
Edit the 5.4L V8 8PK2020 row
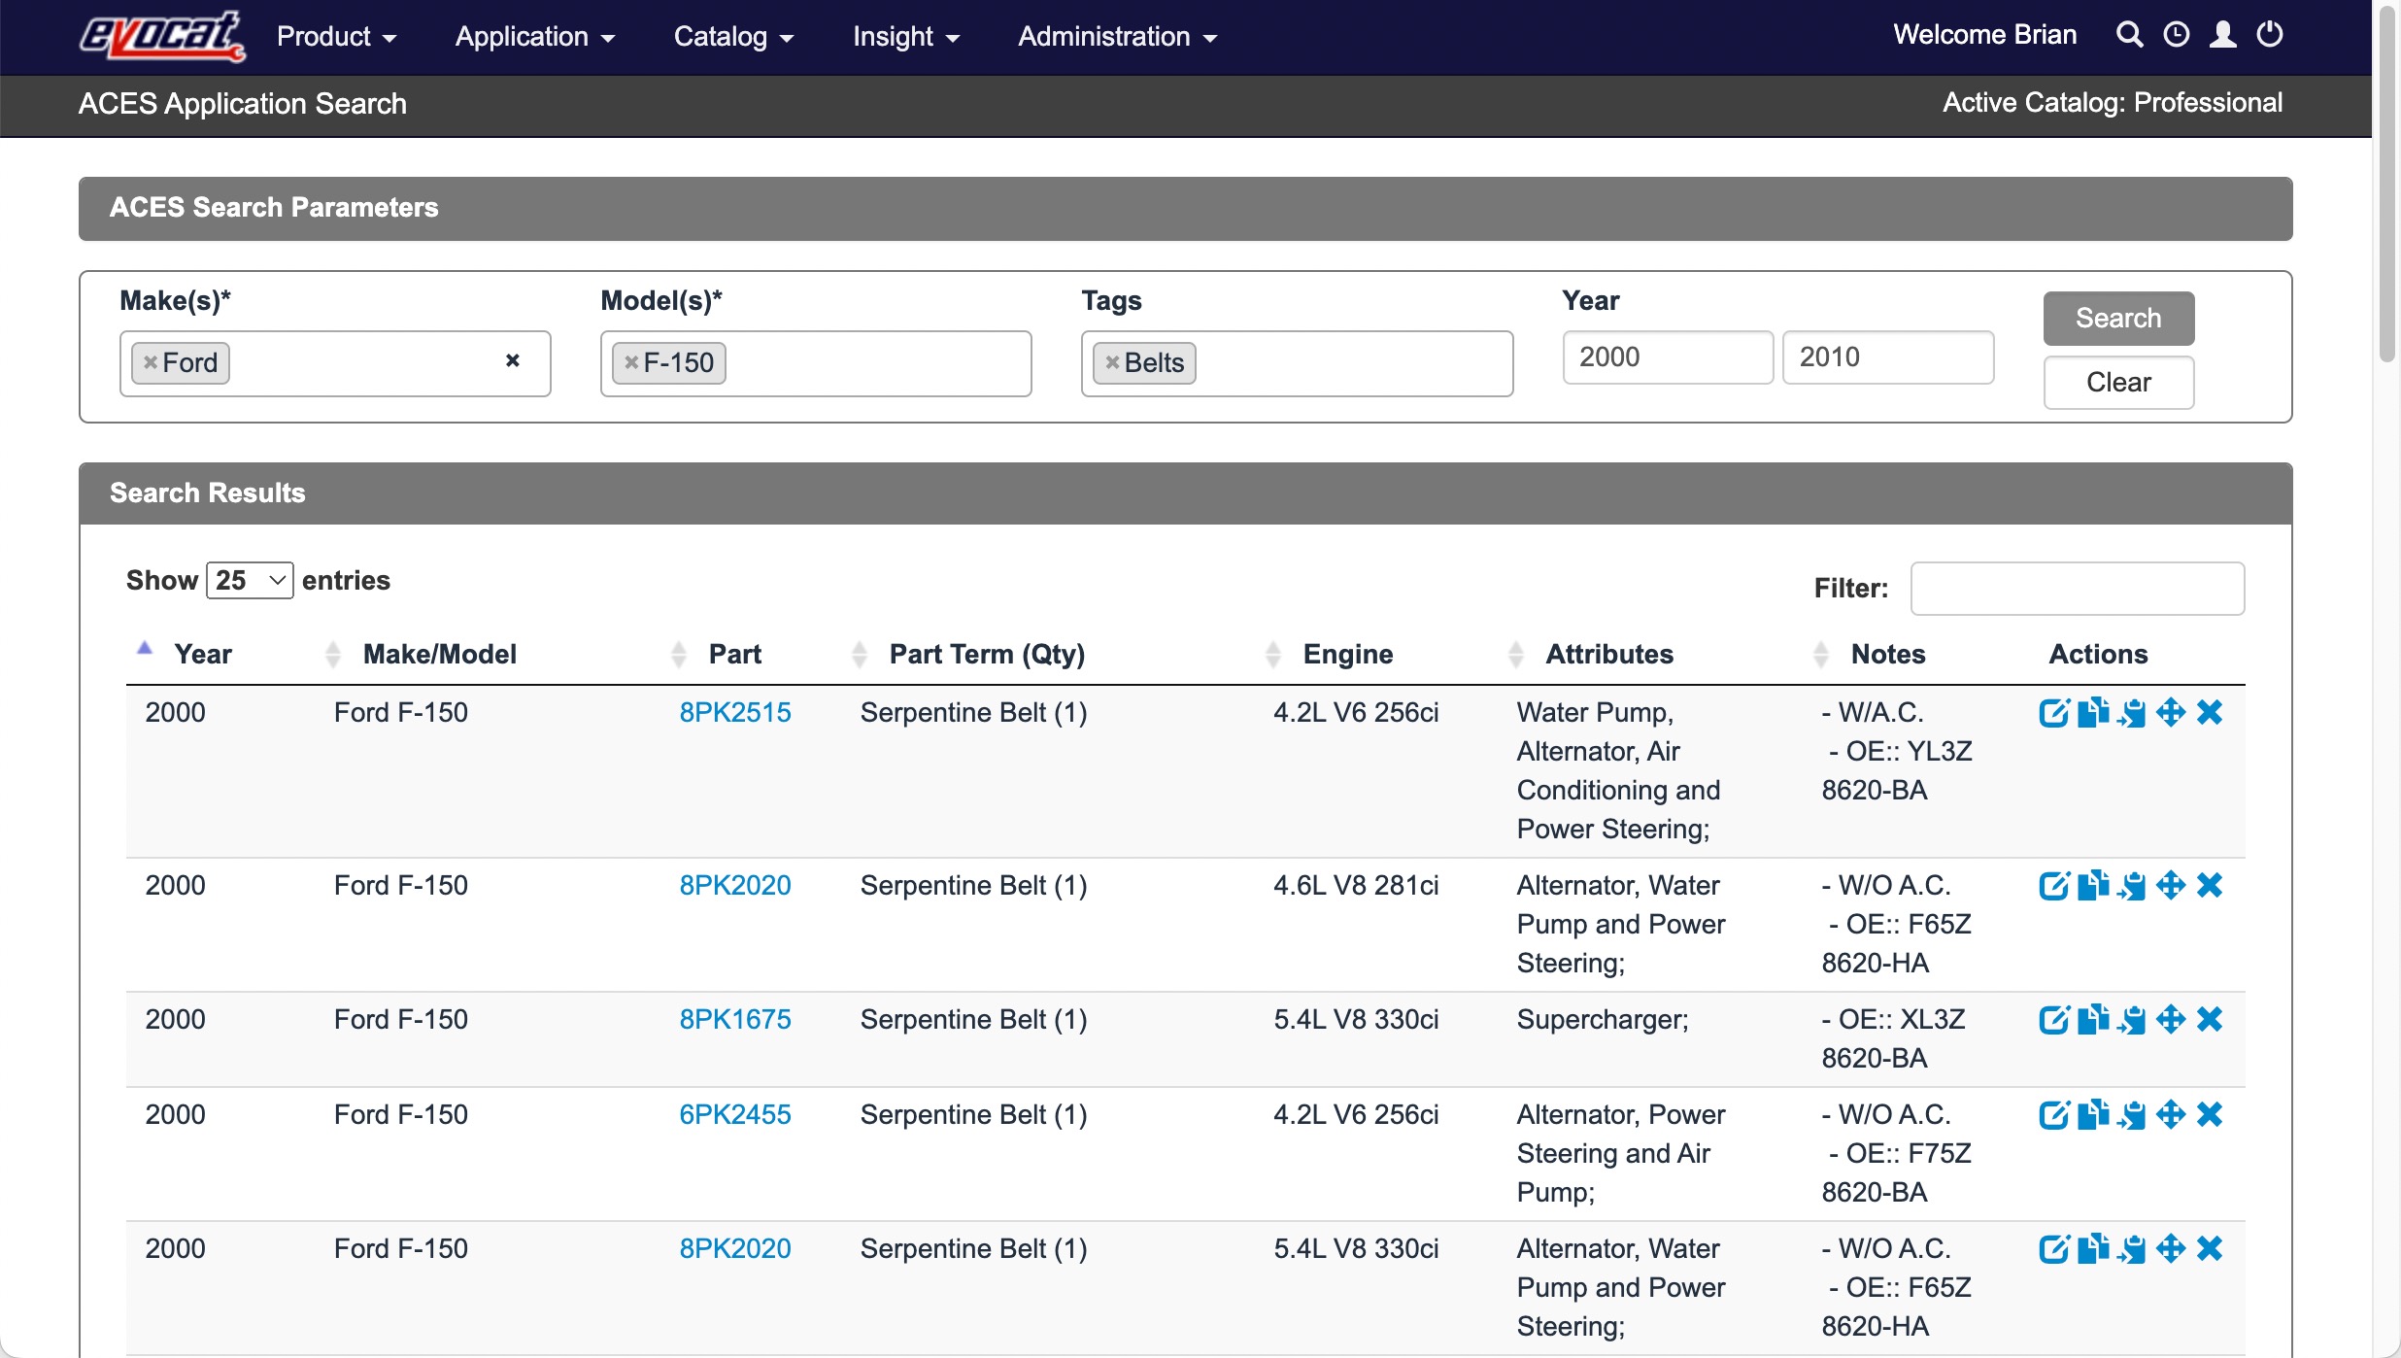[x=2054, y=1248]
